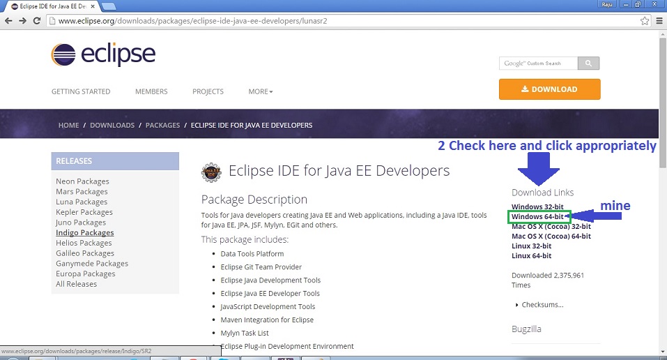Open the MEMBERS menu item

coord(151,91)
